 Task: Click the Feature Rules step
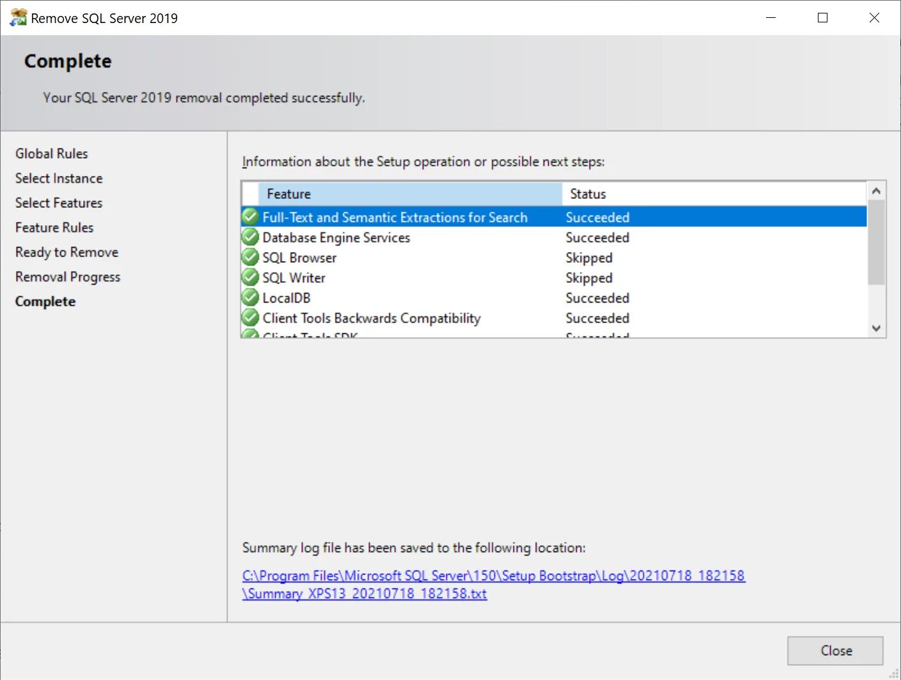pyautogui.click(x=54, y=227)
